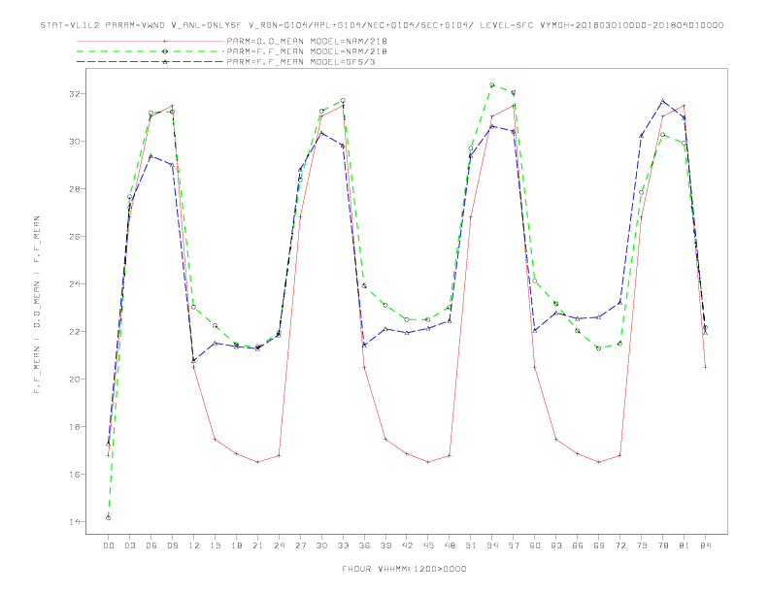Click red observed minimum marker at hour 45
This screenshot has height=594, width=769.
(428, 462)
